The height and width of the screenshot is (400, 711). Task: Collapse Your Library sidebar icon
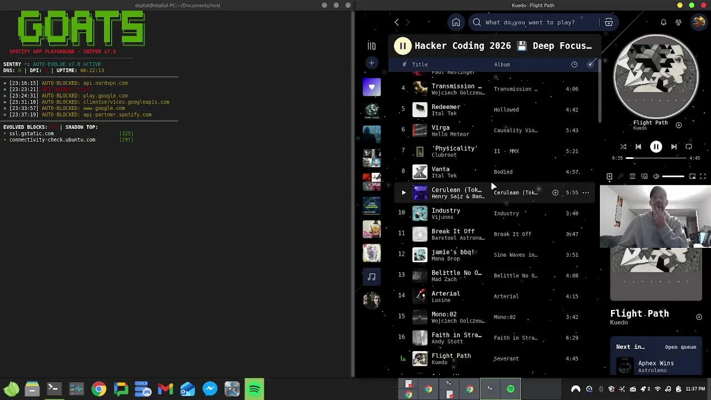click(x=372, y=46)
